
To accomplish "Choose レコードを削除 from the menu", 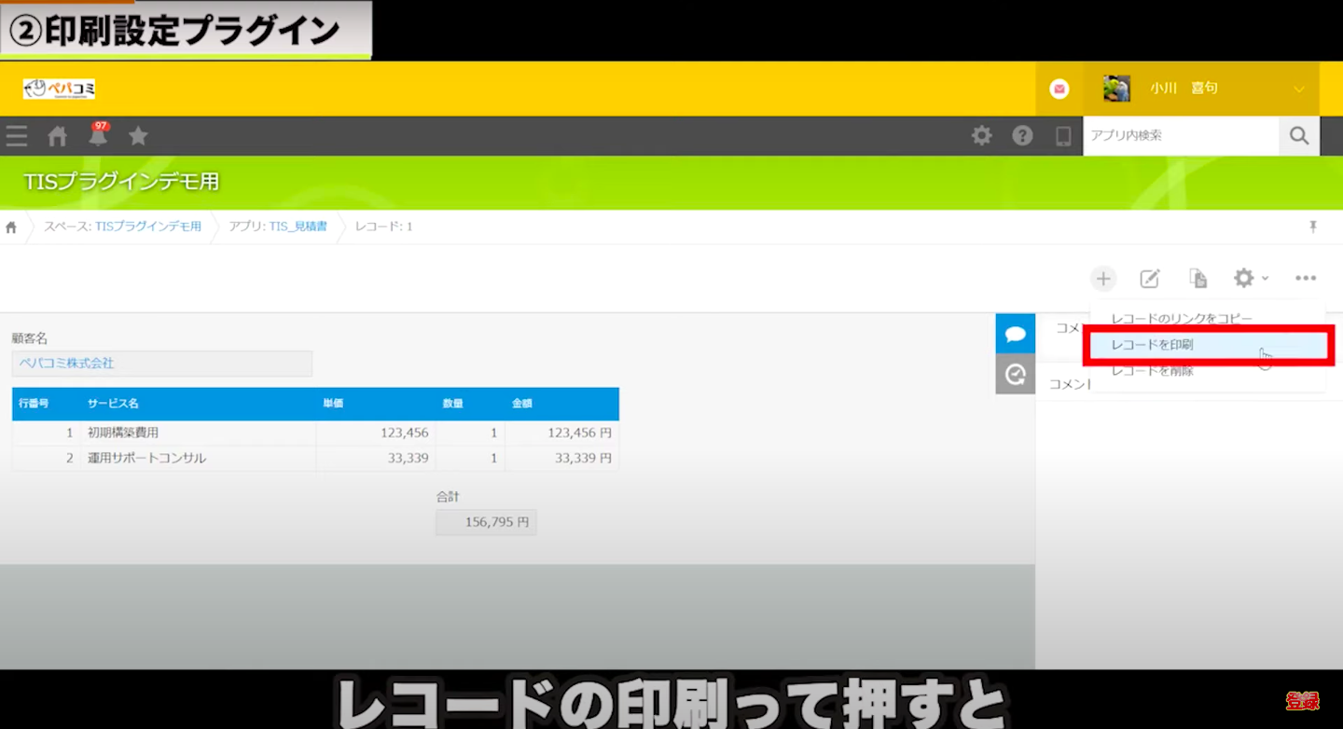I will click(x=1153, y=371).
